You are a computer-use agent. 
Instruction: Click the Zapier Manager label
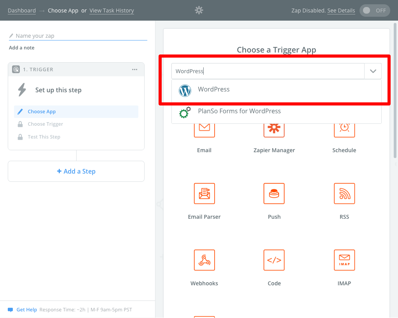[x=274, y=150]
